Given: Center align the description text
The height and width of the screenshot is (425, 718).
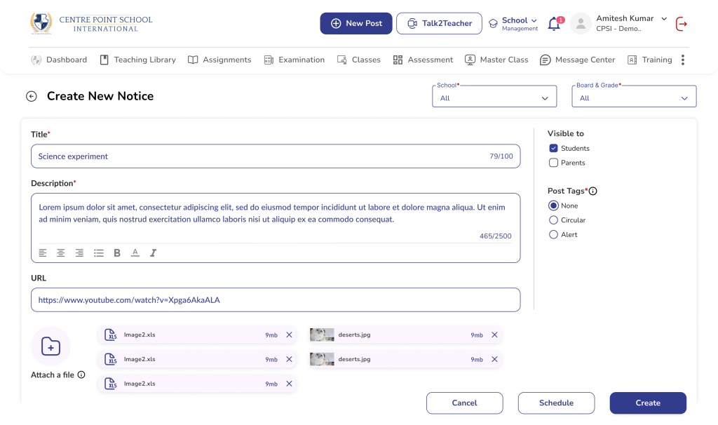Looking at the screenshot, I should coord(61,252).
